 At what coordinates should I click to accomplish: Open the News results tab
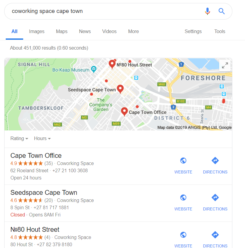click(x=85, y=32)
